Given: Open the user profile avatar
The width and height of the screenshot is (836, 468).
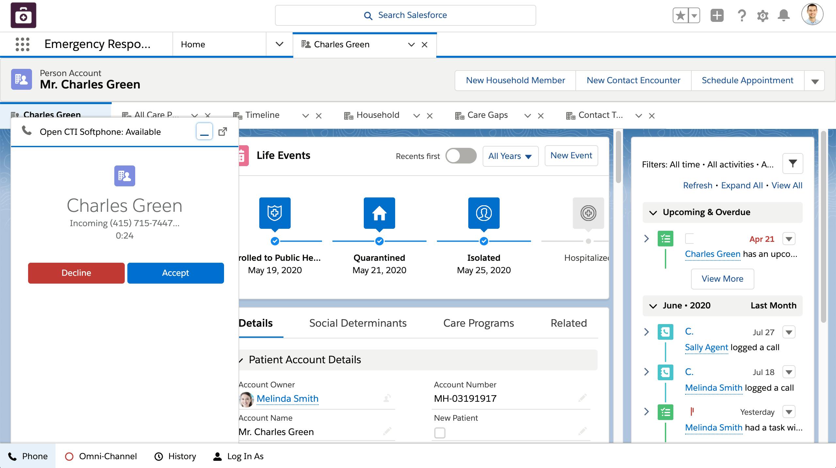Looking at the screenshot, I should point(812,14).
